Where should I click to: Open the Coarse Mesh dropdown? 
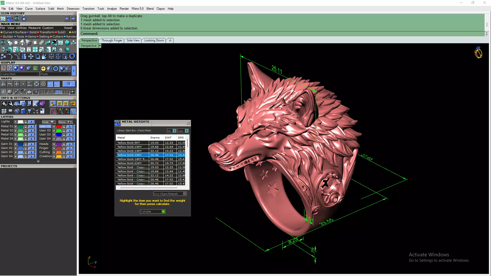(19, 74)
